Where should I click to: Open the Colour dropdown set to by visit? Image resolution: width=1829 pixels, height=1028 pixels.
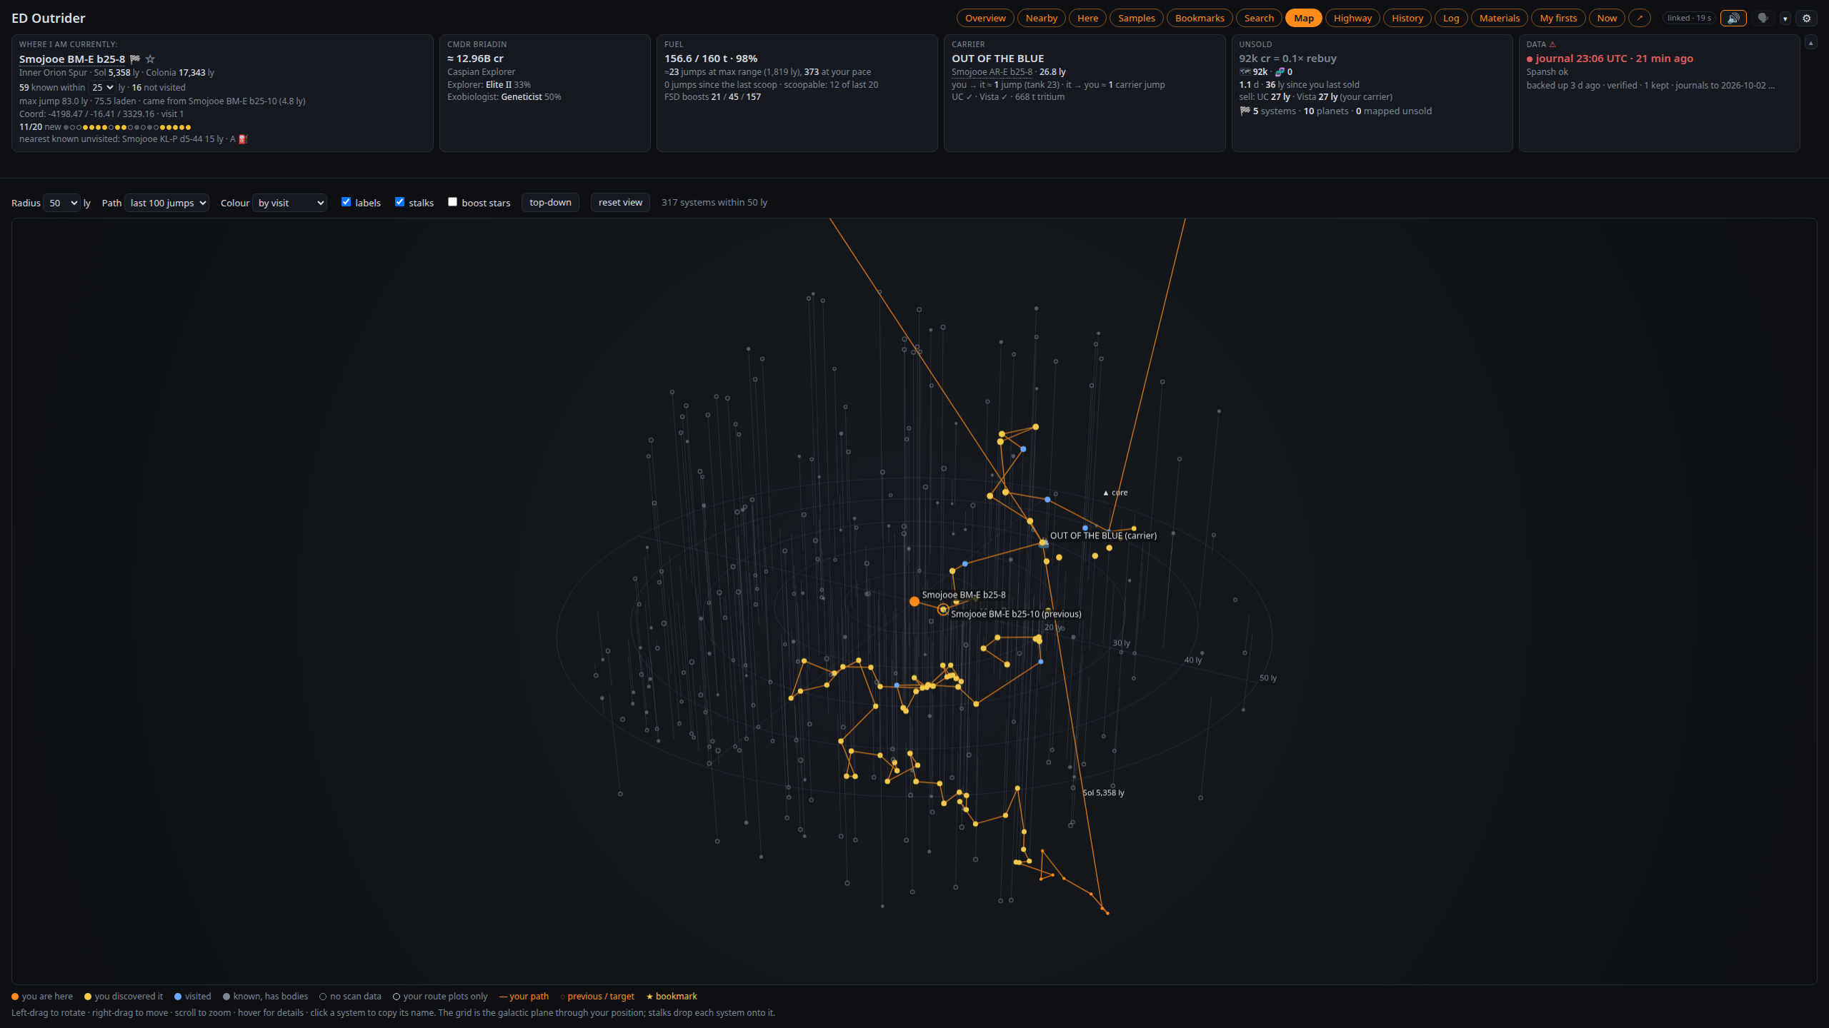pos(289,203)
